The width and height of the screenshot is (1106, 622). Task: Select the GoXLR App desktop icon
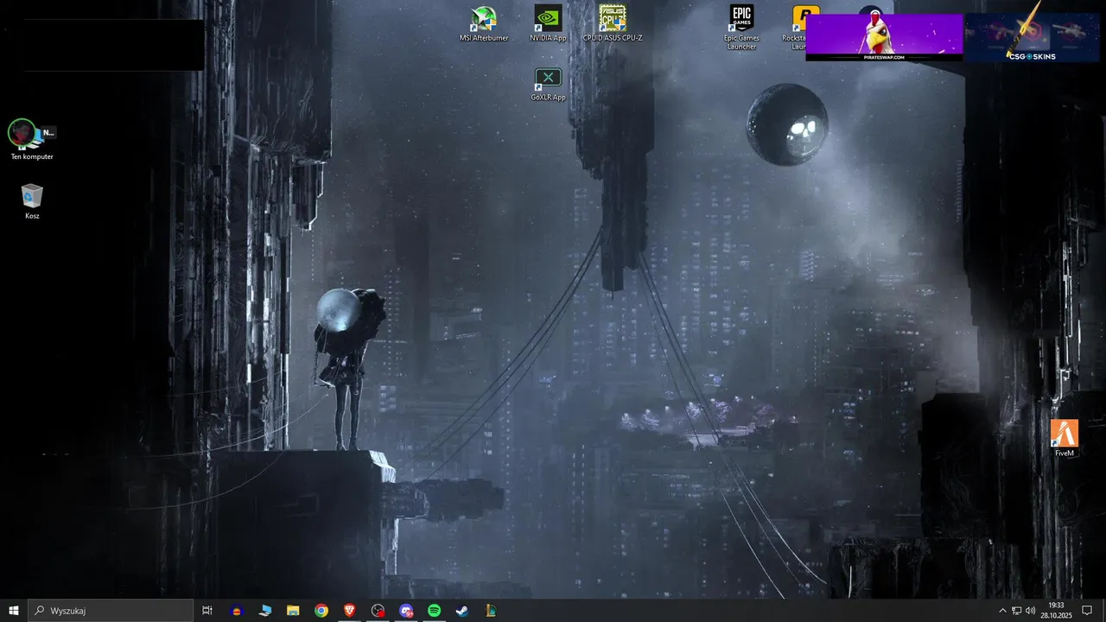tap(548, 85)
